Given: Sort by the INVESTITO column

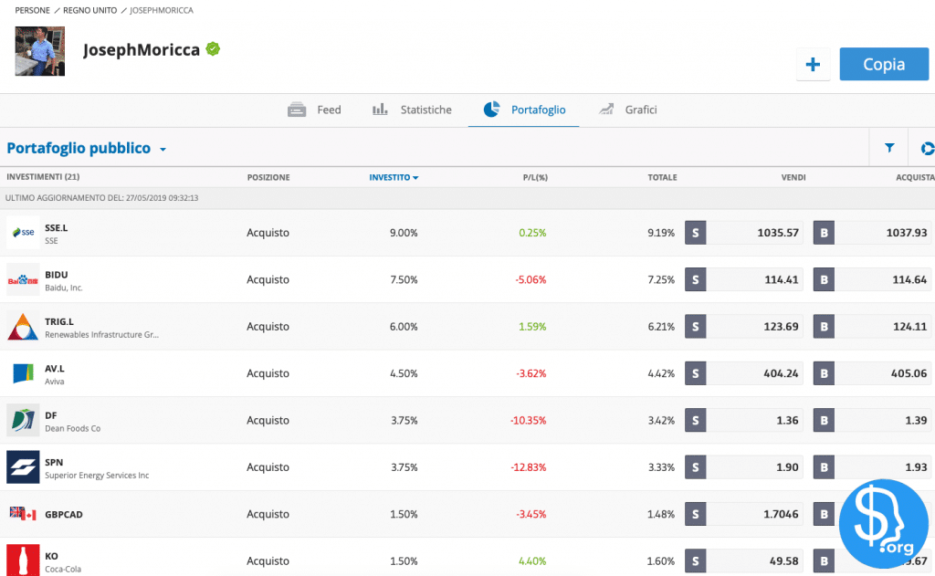Looking at the screenshot, I should (x=394, y=177).
